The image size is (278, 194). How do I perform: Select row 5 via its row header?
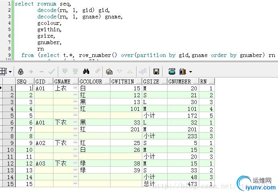9,116
